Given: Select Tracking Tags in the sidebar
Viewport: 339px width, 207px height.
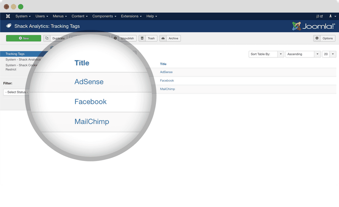Looking at the screenshot, I should click(x=15, y=54).
